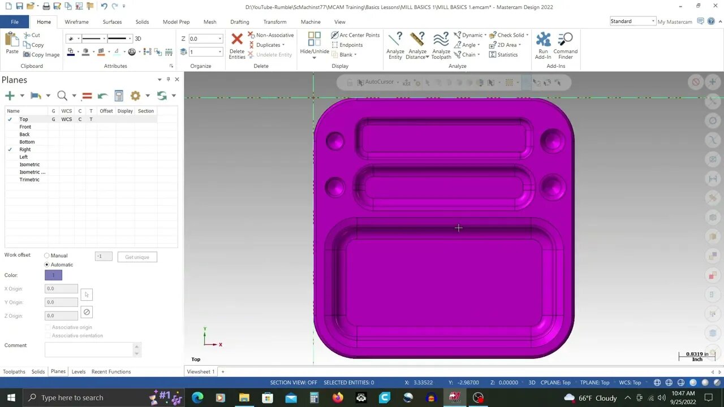Screen dimensions: 724x407
Task: Toggle the pin on the Planes panel
Action: [168, 80]
